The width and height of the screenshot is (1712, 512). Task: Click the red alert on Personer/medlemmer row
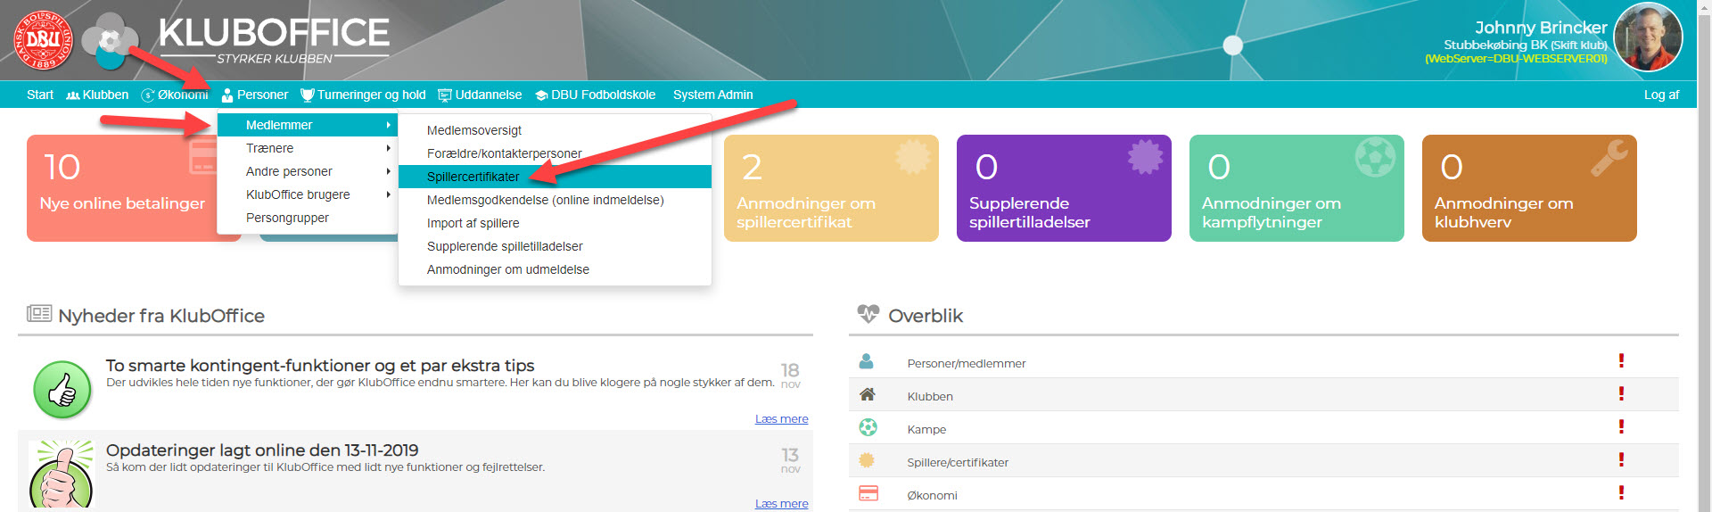point(1621,360)
